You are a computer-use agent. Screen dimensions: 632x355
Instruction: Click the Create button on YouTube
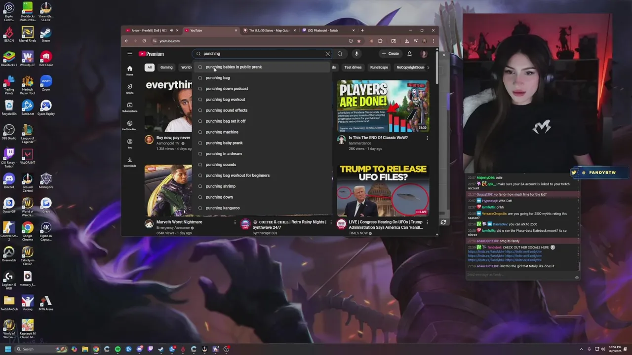coord(390,54)
